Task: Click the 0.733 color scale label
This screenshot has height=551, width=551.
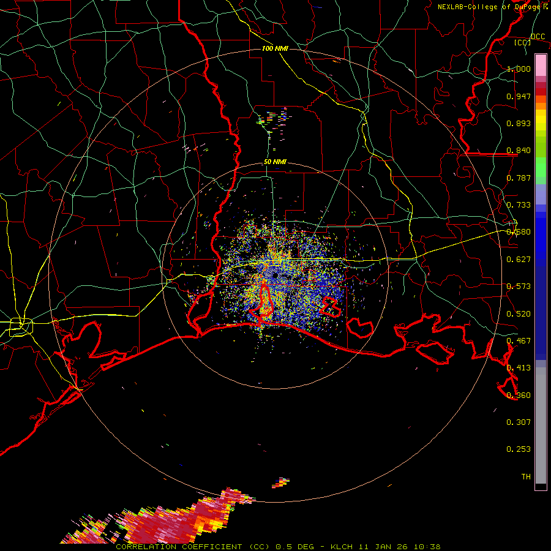Action: [519, 205]
